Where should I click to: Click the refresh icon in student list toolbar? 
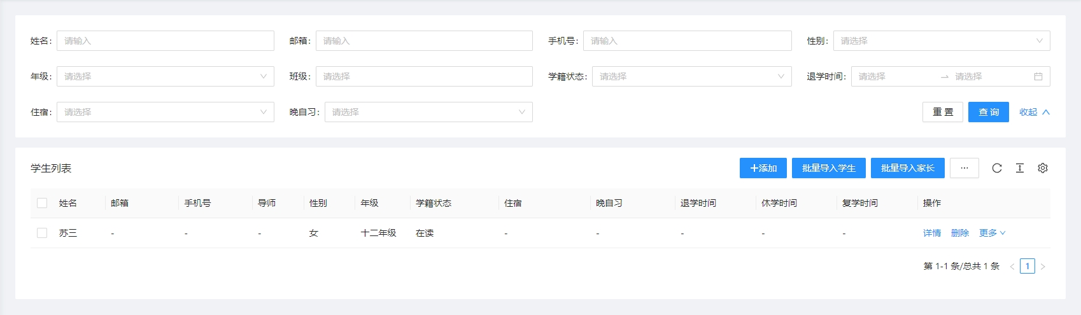tap(997, 168)
